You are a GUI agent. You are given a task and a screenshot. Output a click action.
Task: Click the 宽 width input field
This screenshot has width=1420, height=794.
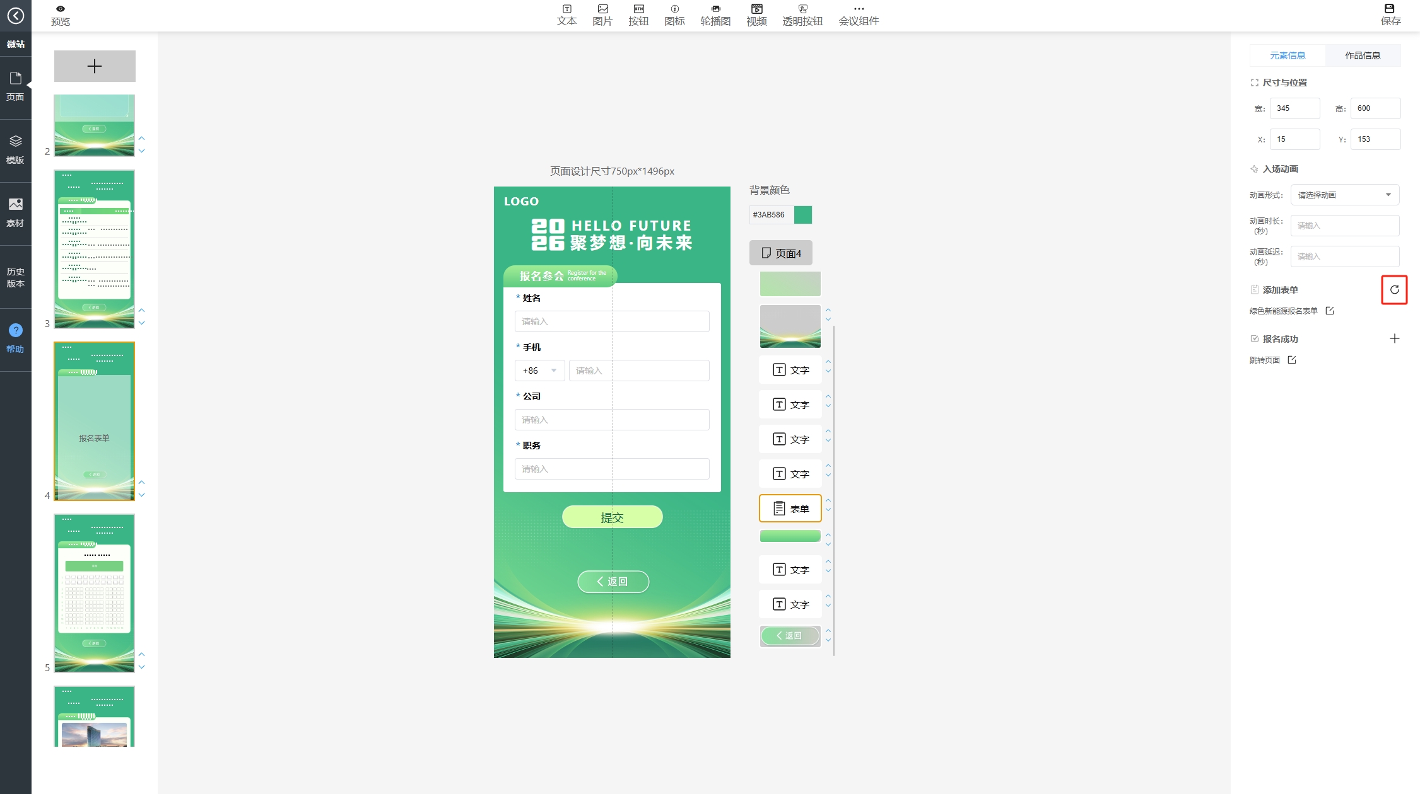[1294, 108]
